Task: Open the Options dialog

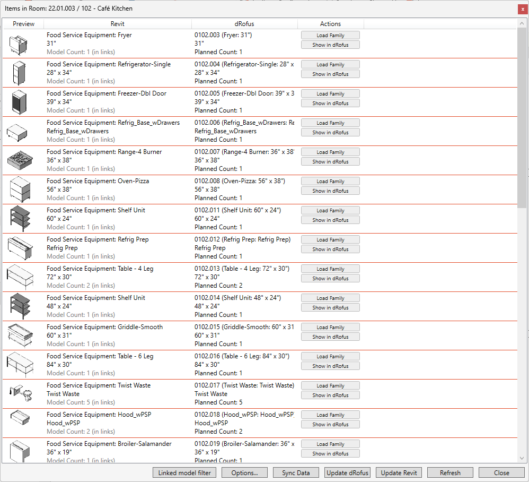Action: pos(244,473)
